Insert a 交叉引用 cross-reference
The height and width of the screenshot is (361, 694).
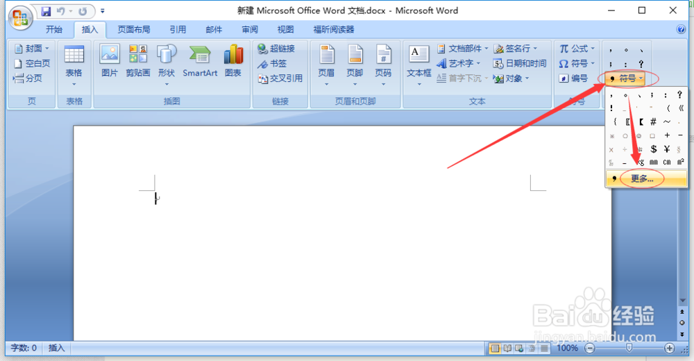click(280, 78)
